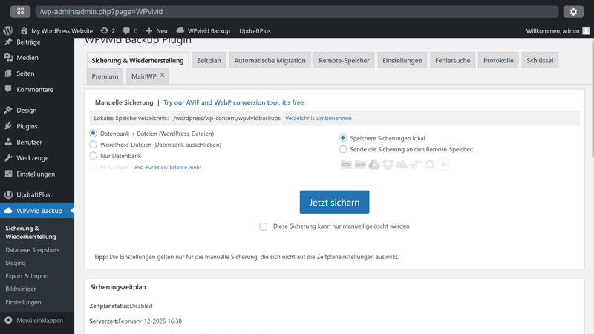Open Database Snapshots submenu item
This screenshot has height=334, width=594.
click(32, 250)
